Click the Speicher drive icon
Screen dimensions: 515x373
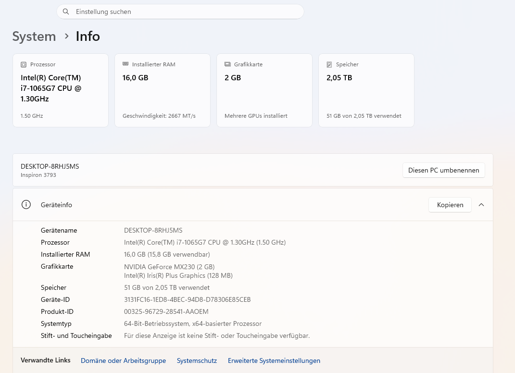pos(329,64)
